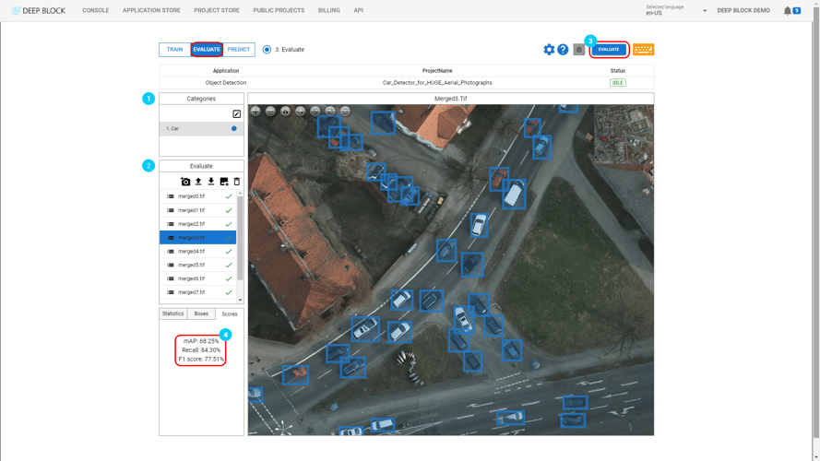
Task: Open APPLICATION STORE in the top navigation
Action: click(x=151, y=10)
